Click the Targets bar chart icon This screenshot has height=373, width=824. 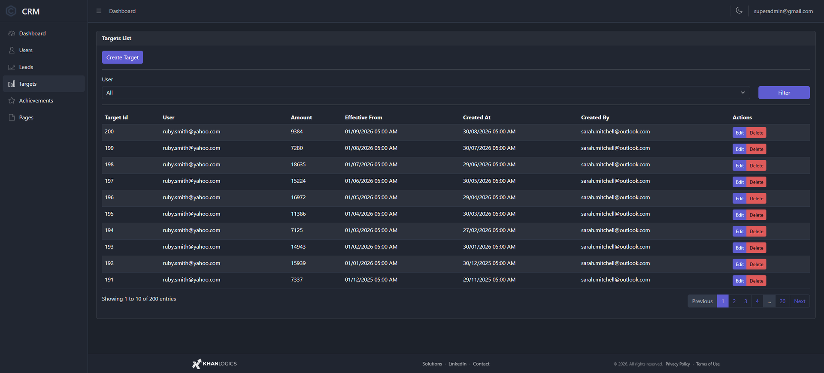12,84
